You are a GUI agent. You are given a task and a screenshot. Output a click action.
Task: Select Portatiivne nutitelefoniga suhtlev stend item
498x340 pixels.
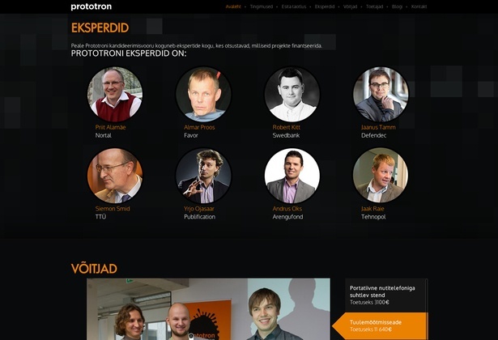pyautogui.click(x=386, y=295)
